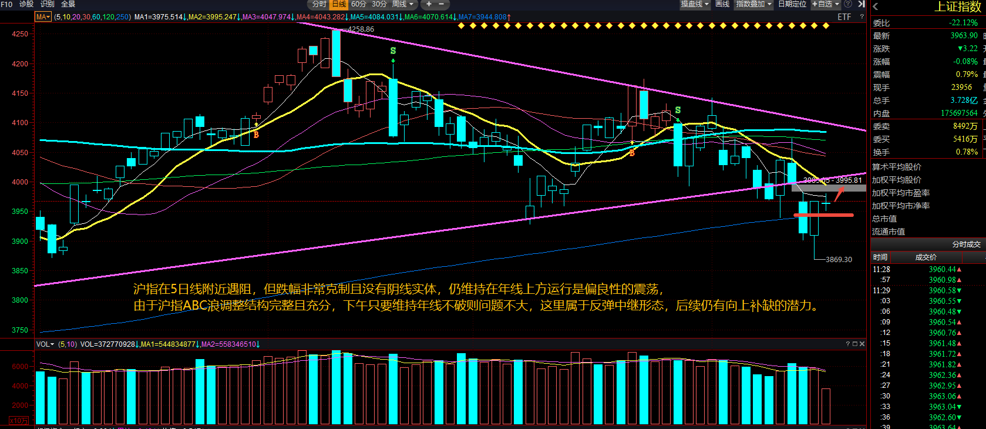Open the 识别 pattern recognition menu
The height and width of the screenshot is (429, 986).
[48, 4]
